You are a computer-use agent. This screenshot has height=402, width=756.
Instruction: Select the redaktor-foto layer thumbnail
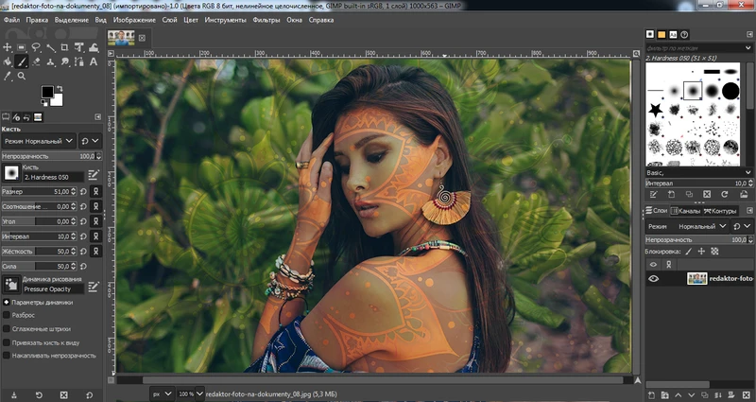(x=696, y=278)
